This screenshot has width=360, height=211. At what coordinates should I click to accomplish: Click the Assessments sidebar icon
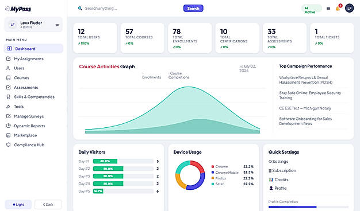tap(9, 87)
